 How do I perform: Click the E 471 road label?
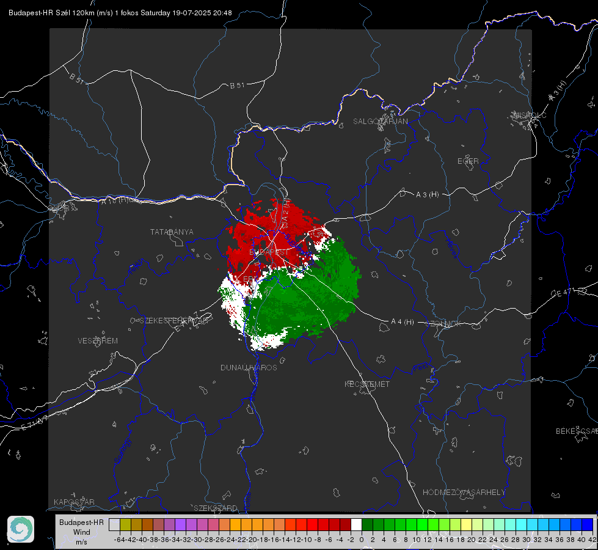pyautogui.click(x=563, y=293)
